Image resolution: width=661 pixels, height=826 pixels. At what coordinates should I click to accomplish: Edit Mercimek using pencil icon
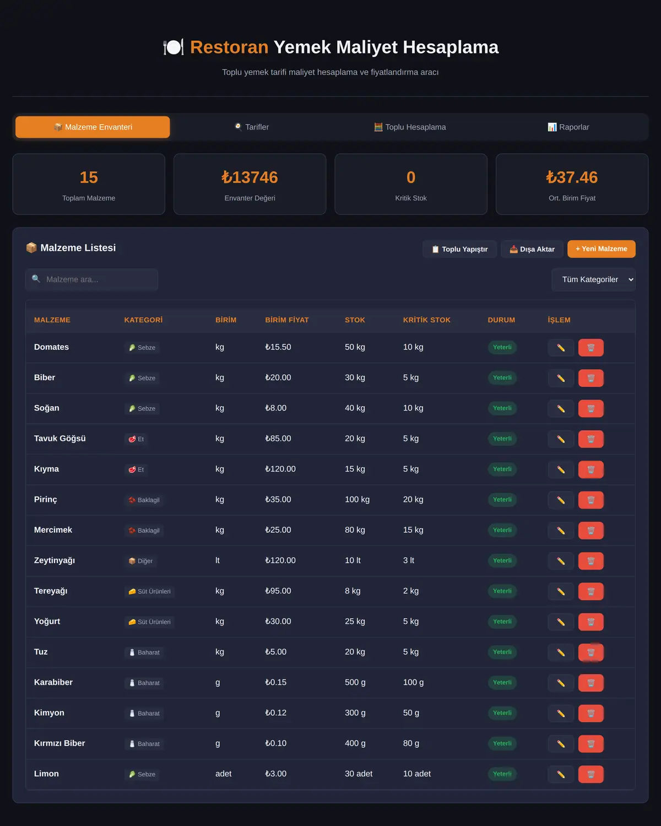point(561,531)
